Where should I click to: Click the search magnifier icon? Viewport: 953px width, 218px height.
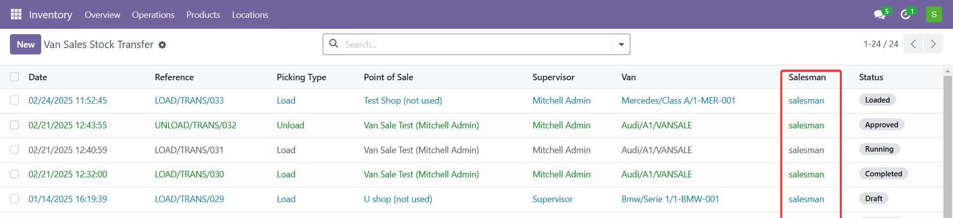[334, 44]
